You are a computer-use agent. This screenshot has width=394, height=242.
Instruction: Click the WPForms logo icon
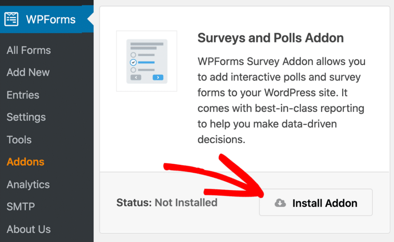[11, 19]
